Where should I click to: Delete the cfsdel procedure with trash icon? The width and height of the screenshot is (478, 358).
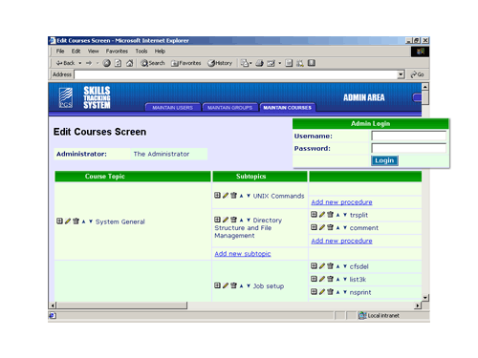coord(330,266)
